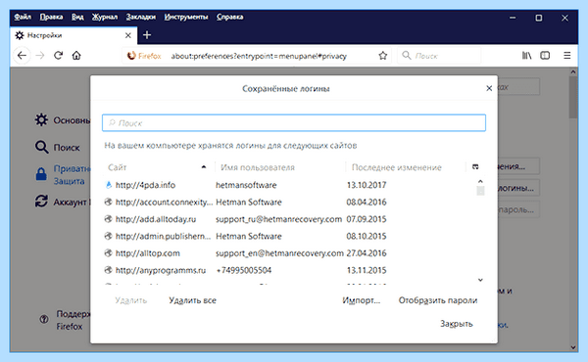Image resolution: width=588 pixels, height=362 pixels.
Task: Click the forward navigation arrow
Action: (40, 56)
